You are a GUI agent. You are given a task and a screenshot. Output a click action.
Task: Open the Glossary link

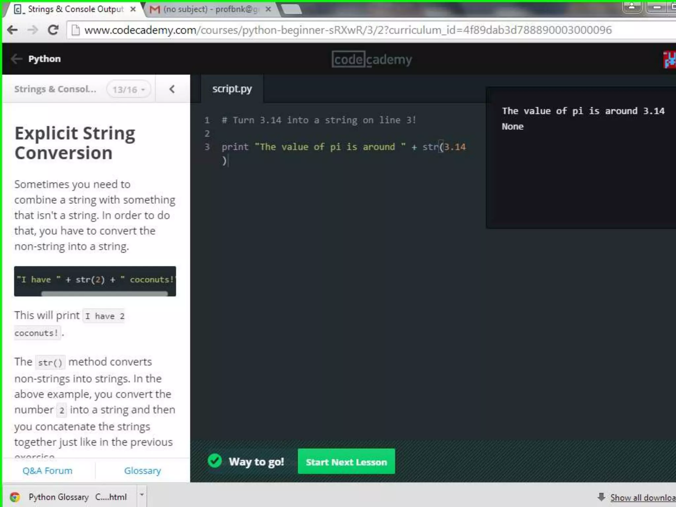click(142, 471)
